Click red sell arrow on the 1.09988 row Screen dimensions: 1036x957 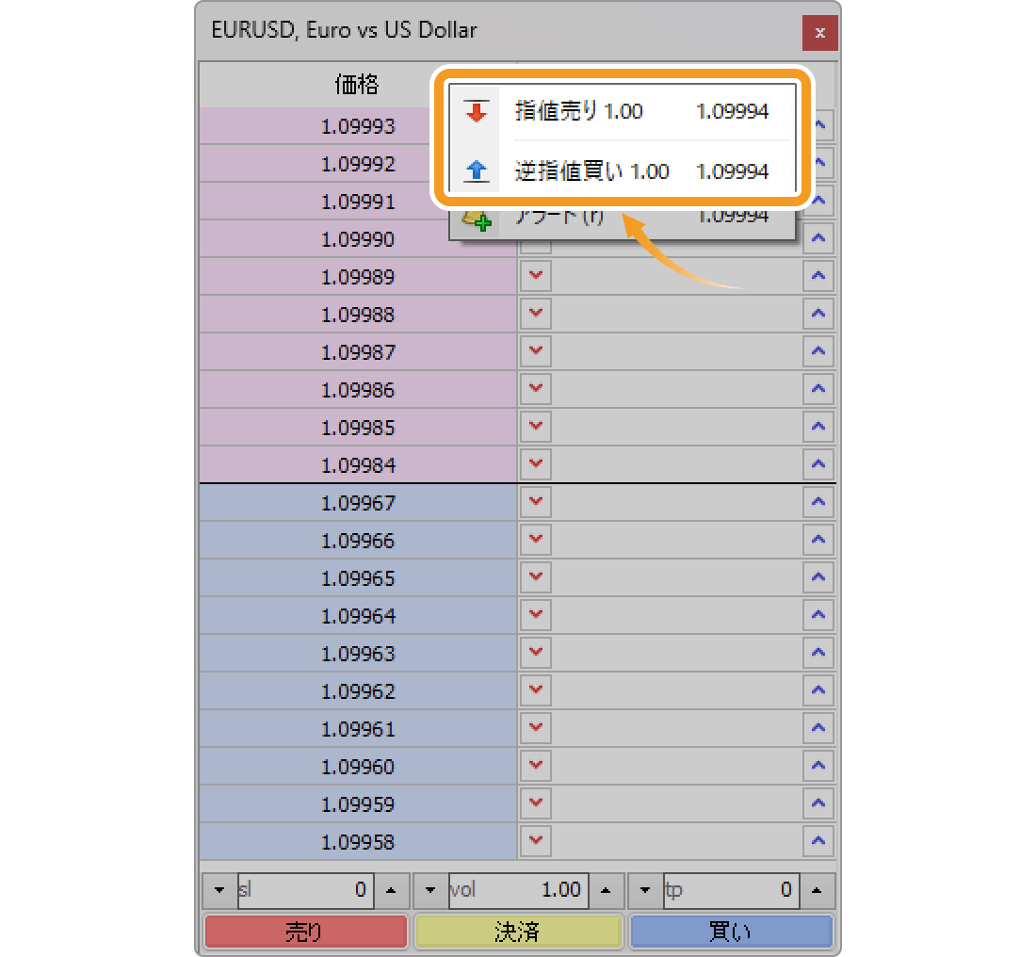pyautogui.click(x=535, y=314)
